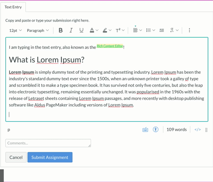Expand the text direction options arrow

177,30
